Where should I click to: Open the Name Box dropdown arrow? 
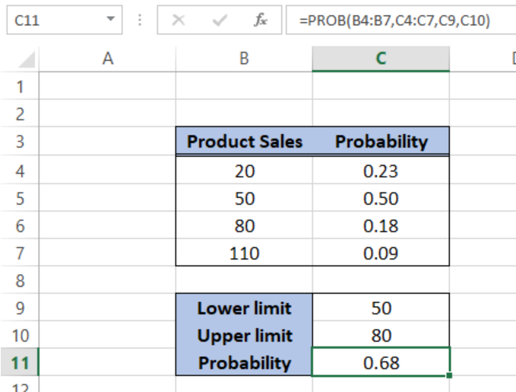point(111,19)
